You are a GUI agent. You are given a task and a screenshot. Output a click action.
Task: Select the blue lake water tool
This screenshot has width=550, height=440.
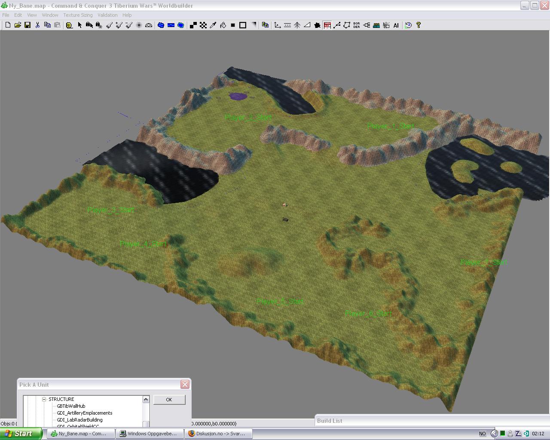[161, 25]
